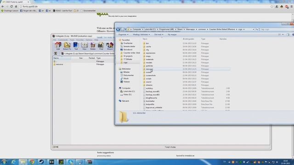The height and width of the screenshot is (165, 294).
Task: Open Internet Explorer from taskbar
Action: pos(13,162)
